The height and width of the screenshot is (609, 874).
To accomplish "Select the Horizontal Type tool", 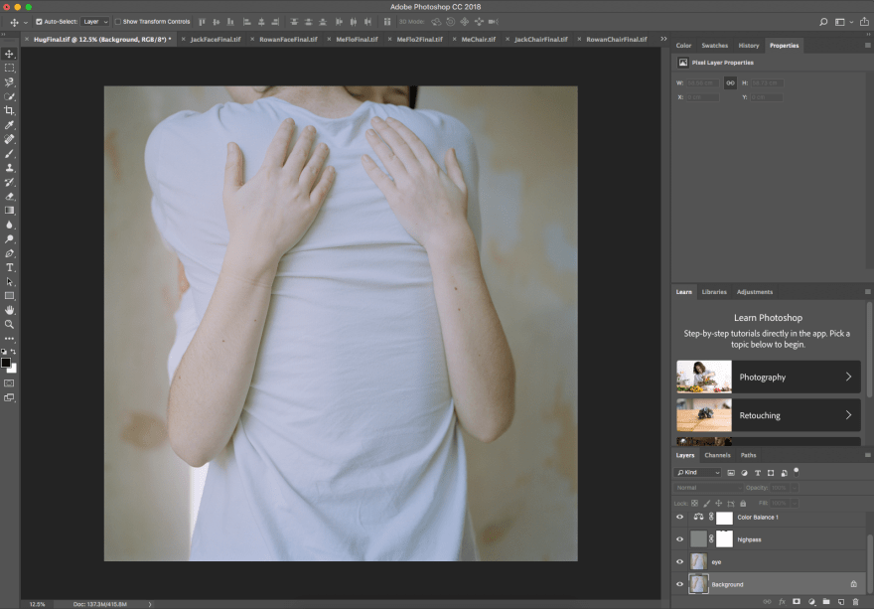I will 10,266.
